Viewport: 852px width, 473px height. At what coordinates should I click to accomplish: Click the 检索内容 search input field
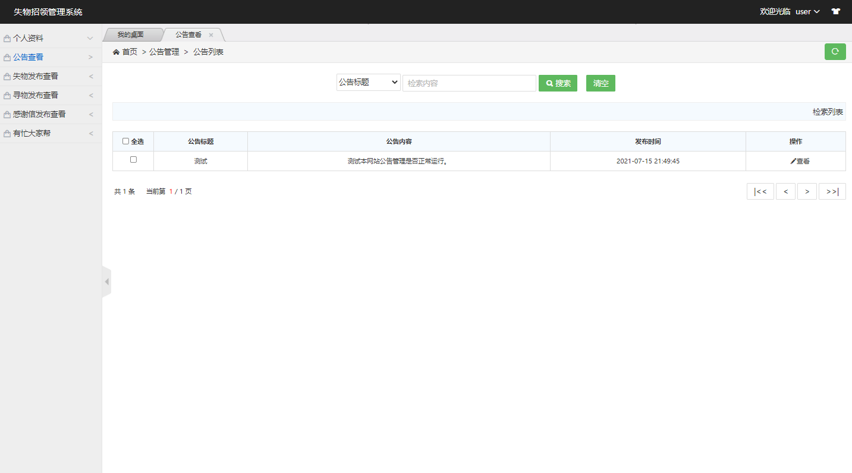click(469, 83)
